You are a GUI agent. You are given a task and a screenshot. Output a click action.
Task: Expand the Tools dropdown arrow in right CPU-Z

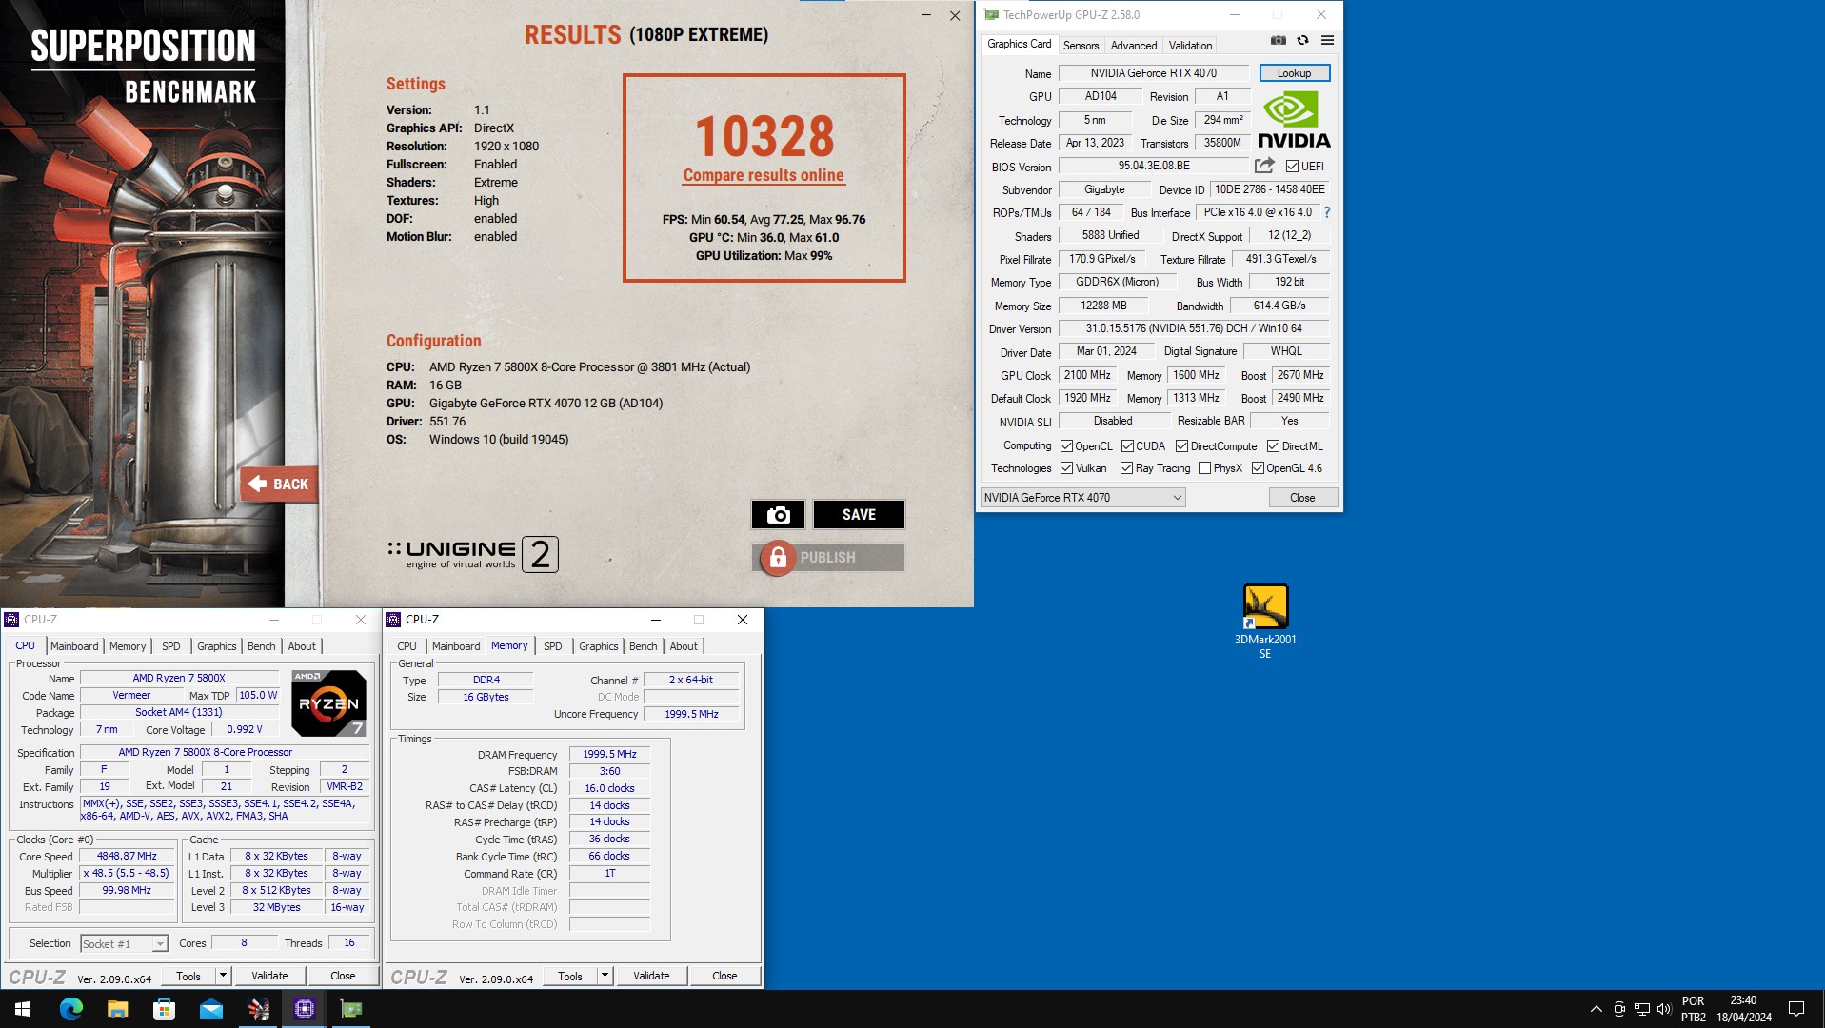605,976
